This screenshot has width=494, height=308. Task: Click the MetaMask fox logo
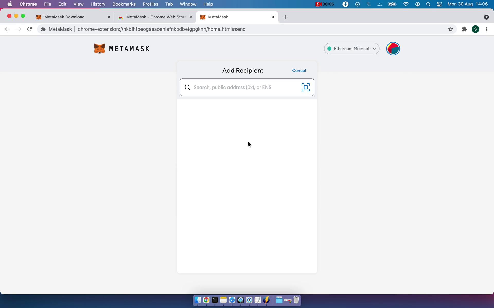(99, 49)
